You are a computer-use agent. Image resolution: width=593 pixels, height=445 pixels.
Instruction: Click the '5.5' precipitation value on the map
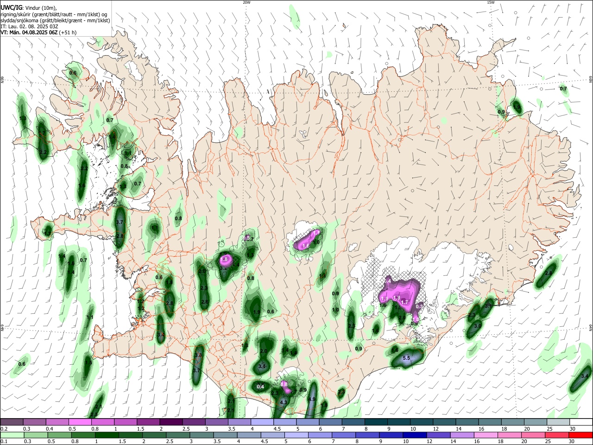(406, 358)
